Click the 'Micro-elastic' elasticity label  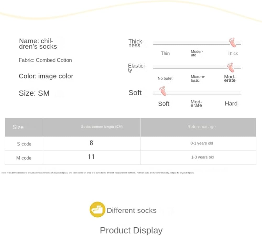pyautogui.click(x=198, y=78)
